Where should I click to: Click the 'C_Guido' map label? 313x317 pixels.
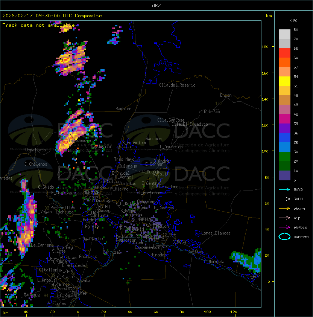(46, 187)
